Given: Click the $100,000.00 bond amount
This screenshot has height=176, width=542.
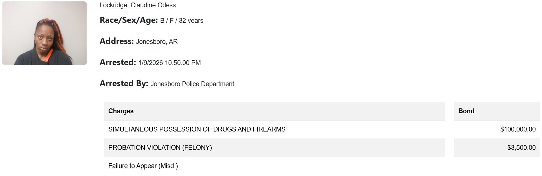Looking at the screenshot, I should 518,129.
